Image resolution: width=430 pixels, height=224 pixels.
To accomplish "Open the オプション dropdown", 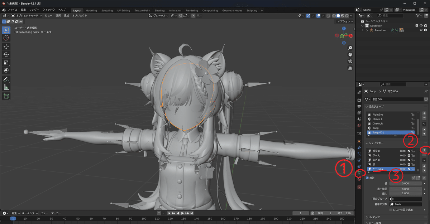I will (x=345, y=21).
